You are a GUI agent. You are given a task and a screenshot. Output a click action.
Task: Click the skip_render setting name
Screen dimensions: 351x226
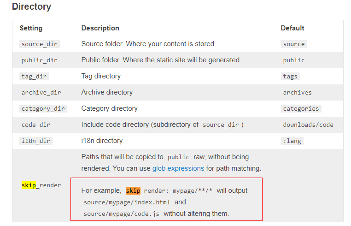click(x=41, y=185)
